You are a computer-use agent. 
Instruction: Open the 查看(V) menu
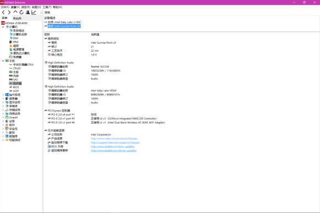tap(15, 7)
